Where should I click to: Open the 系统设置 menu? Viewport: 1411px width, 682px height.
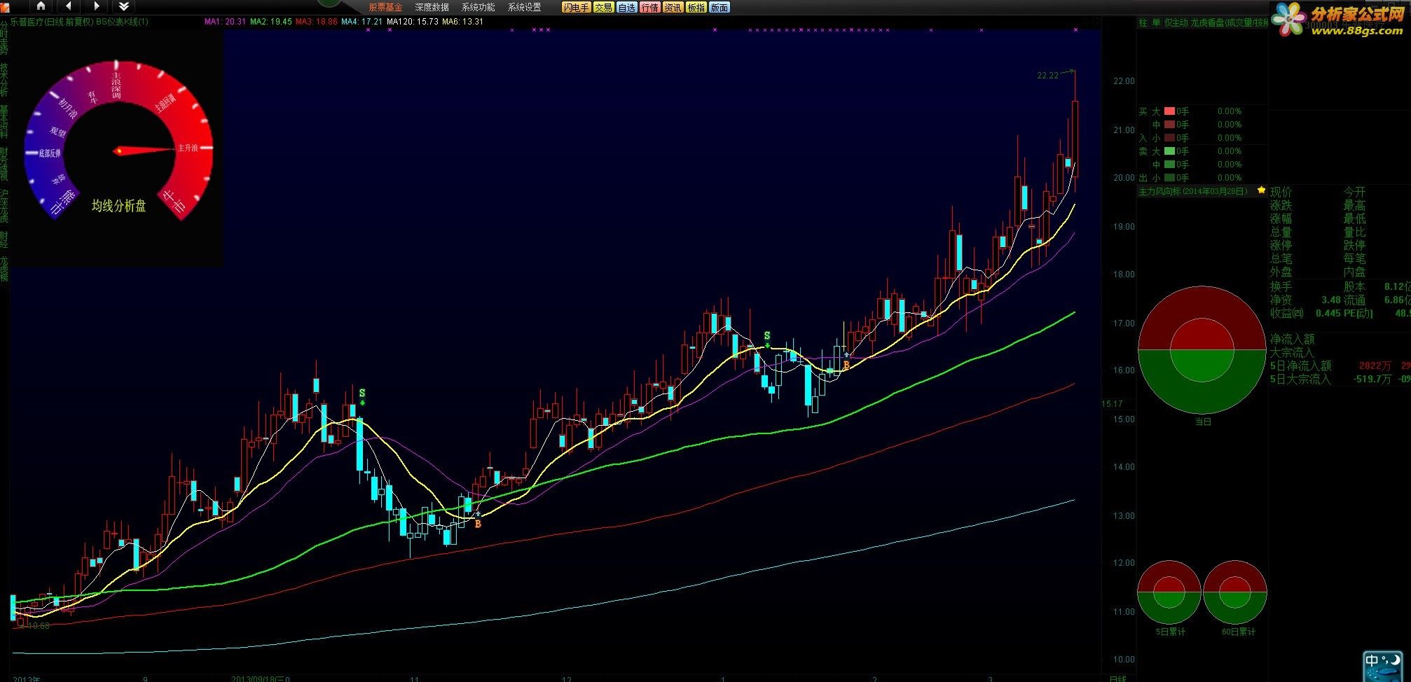524,7
